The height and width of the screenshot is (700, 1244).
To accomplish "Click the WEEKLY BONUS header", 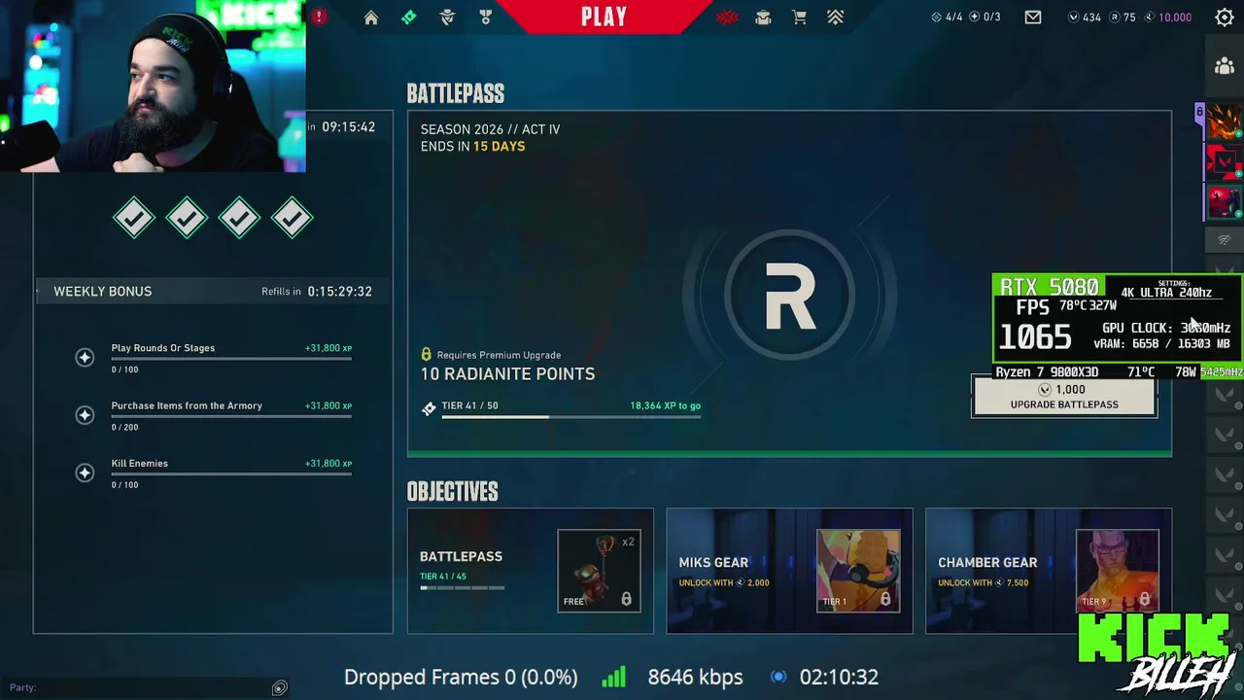I will [103, 292].
